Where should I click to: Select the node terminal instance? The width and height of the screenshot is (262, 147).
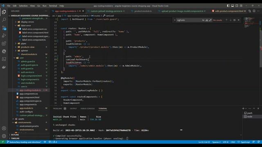[252, 117]
